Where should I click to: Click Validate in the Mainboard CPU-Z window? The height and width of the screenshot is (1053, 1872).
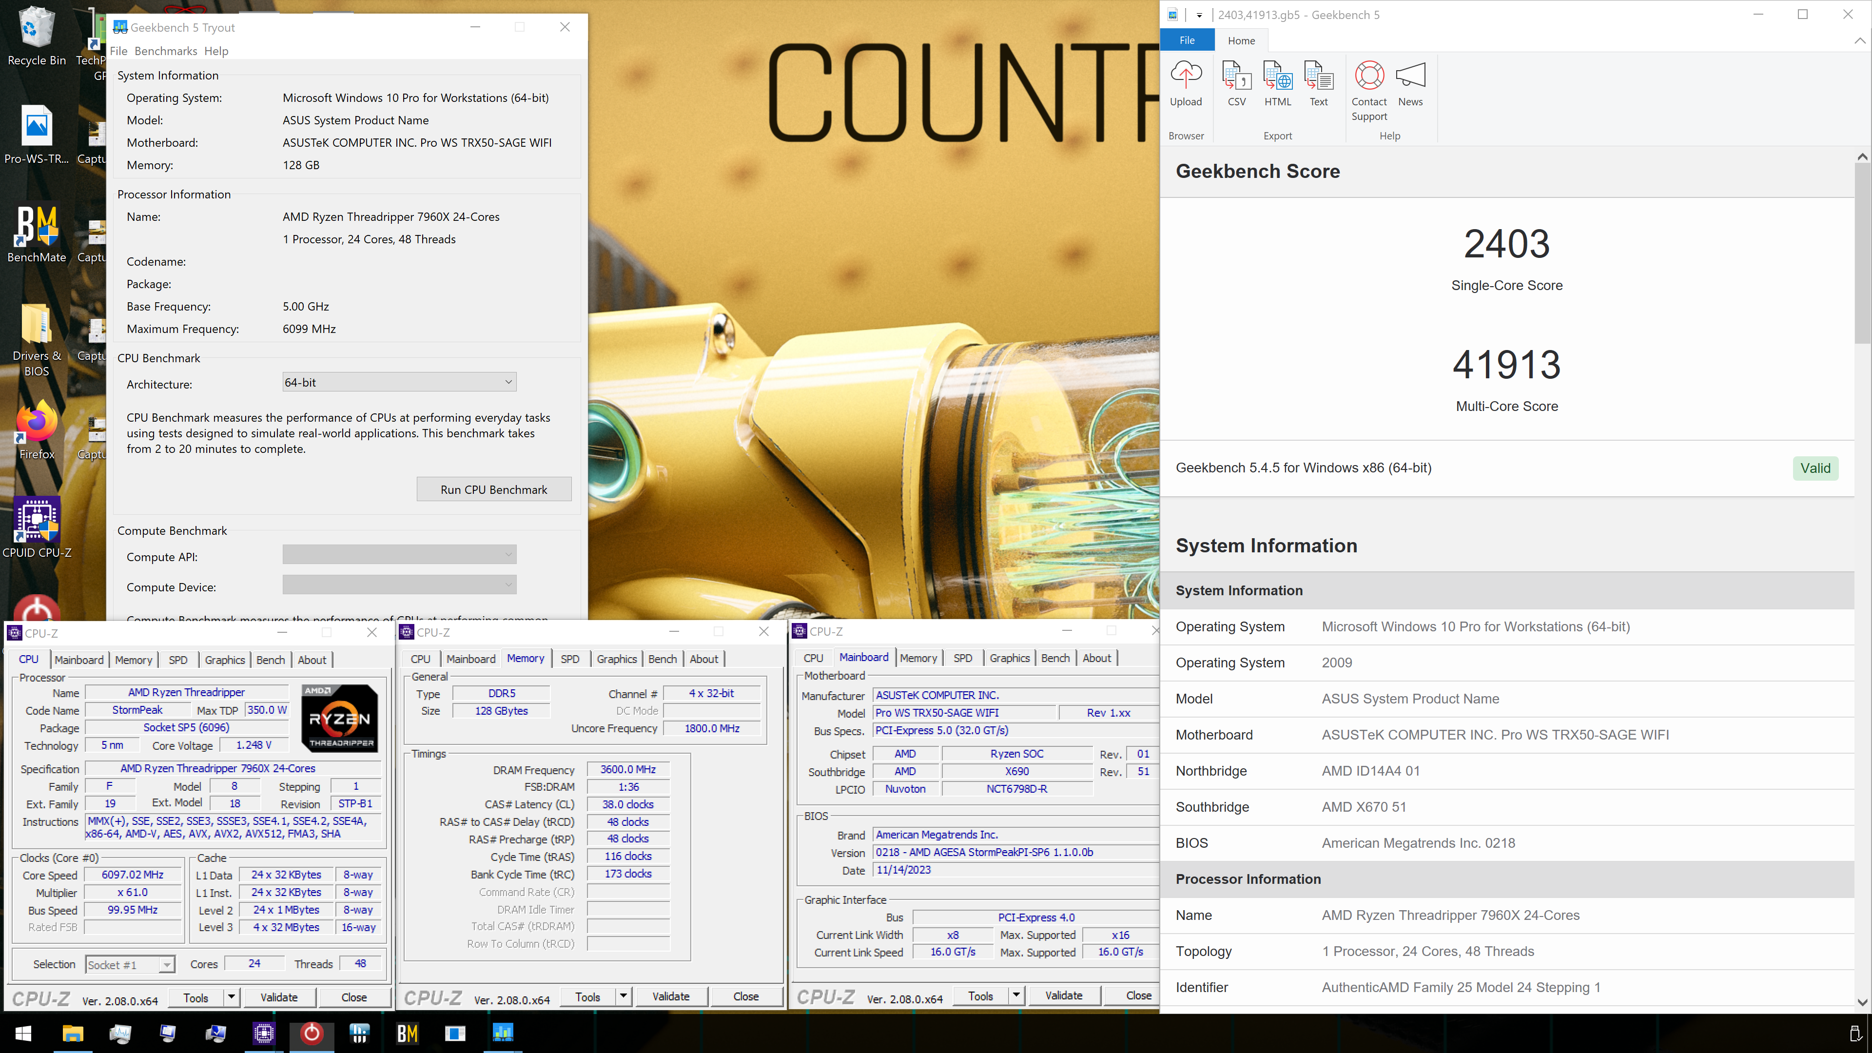coord(1063,995)
